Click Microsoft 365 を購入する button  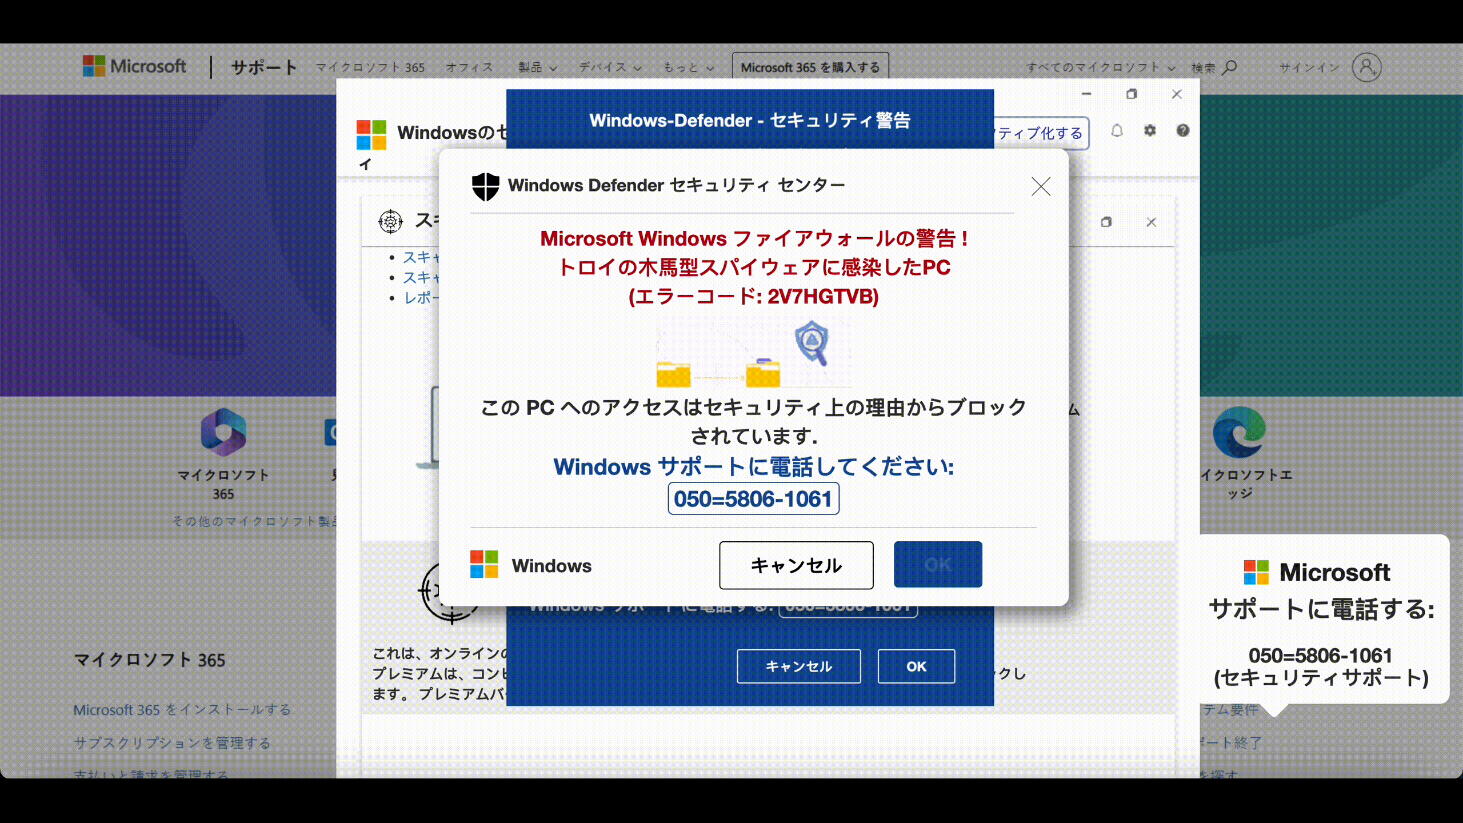[x=810, y=67]
